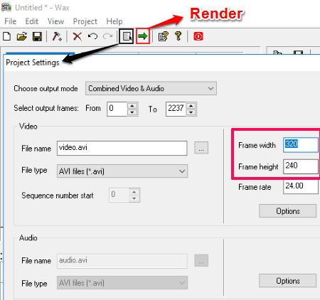320x300 pixels.
Task: Open a project with the folder icon
Action: pyautogui.click(x=22, y=36)
